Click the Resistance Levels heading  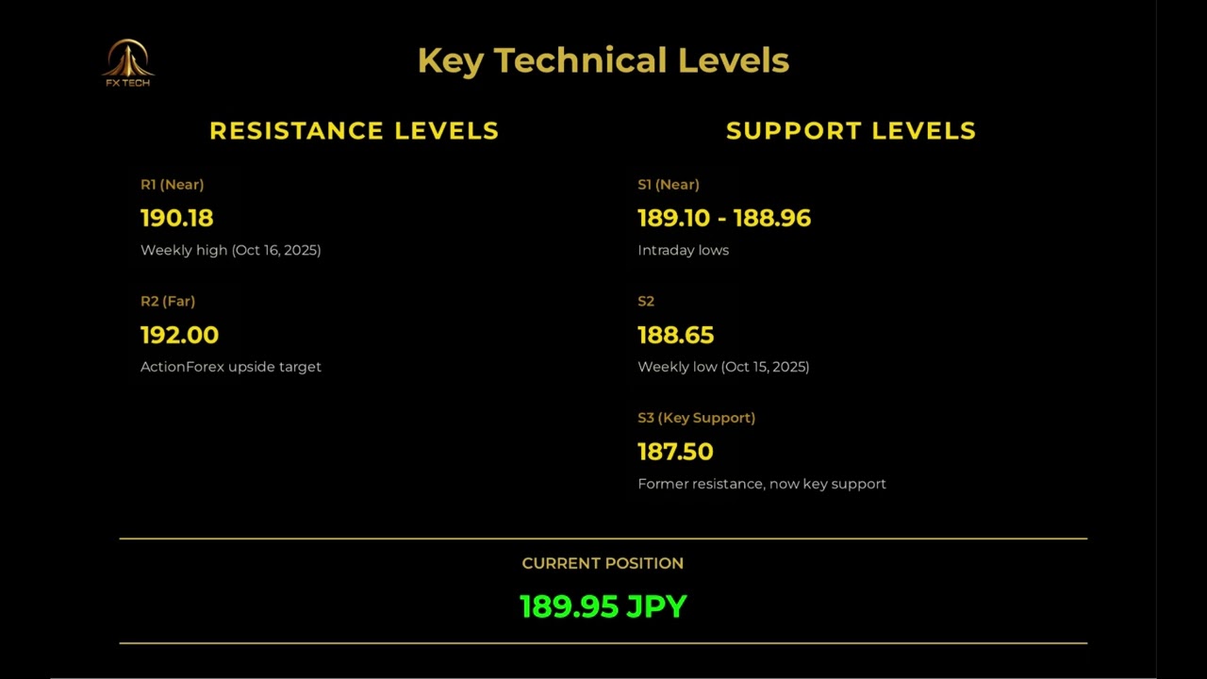tap(354, 131)
